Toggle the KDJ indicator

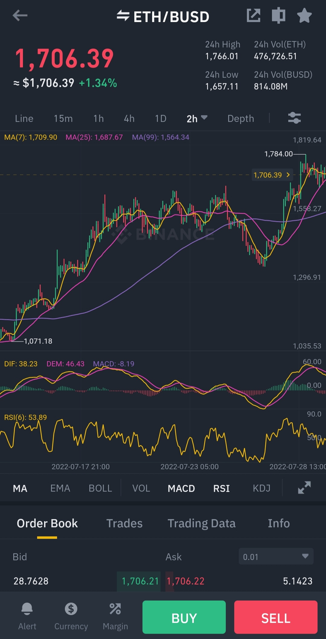point(262,488)
